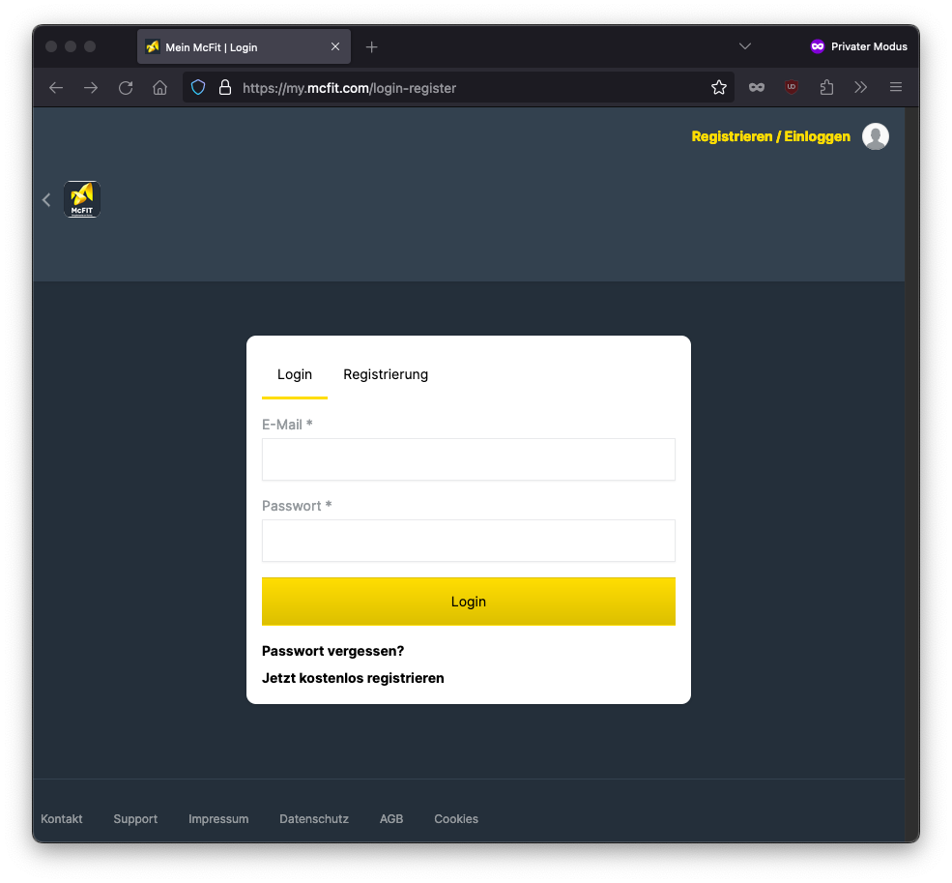The height and width of the screenshot is (883, 952).
Task: Click the Privater Modus indicator
Action: 858,46
